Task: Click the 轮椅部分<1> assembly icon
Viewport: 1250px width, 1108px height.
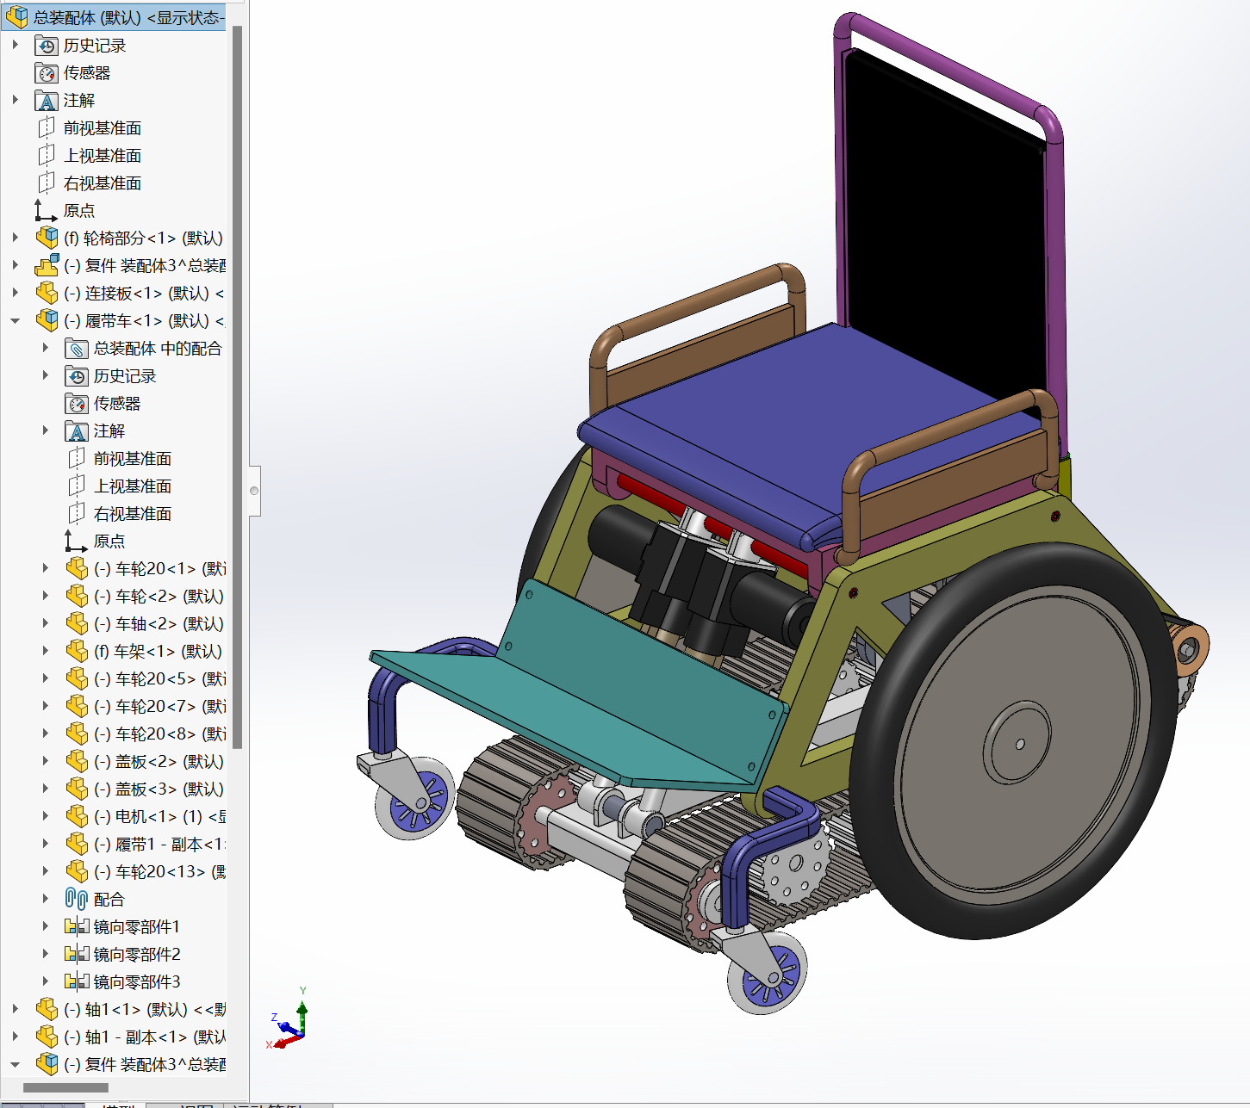Action: point(47,238)
